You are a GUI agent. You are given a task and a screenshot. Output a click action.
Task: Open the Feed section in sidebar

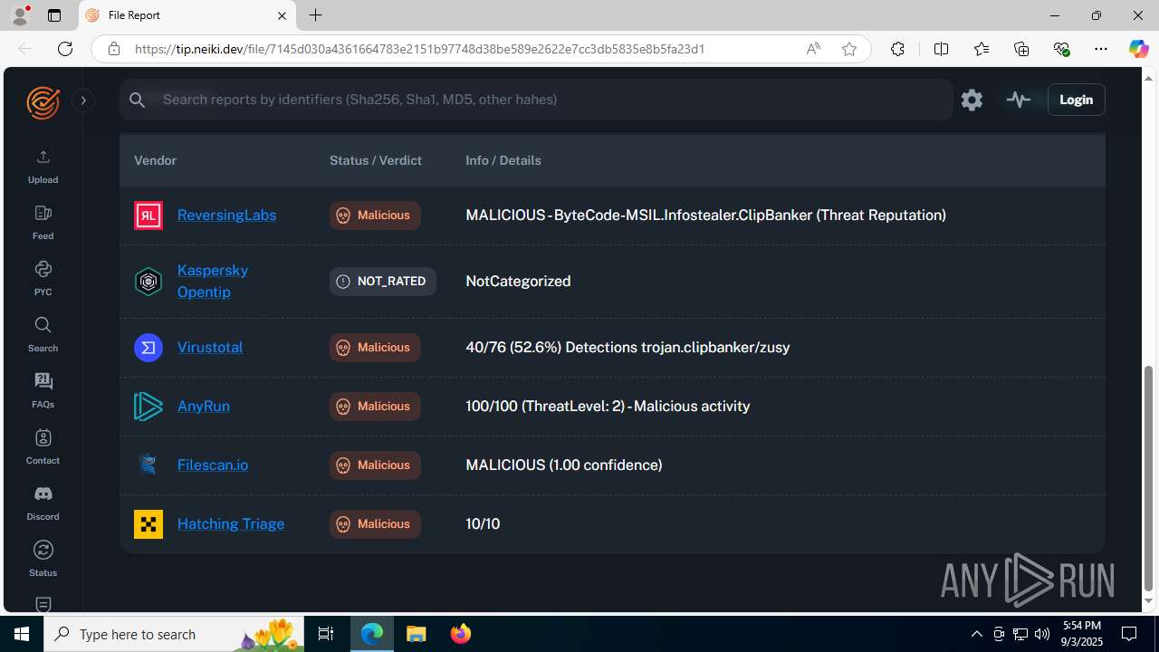(43, 223)
